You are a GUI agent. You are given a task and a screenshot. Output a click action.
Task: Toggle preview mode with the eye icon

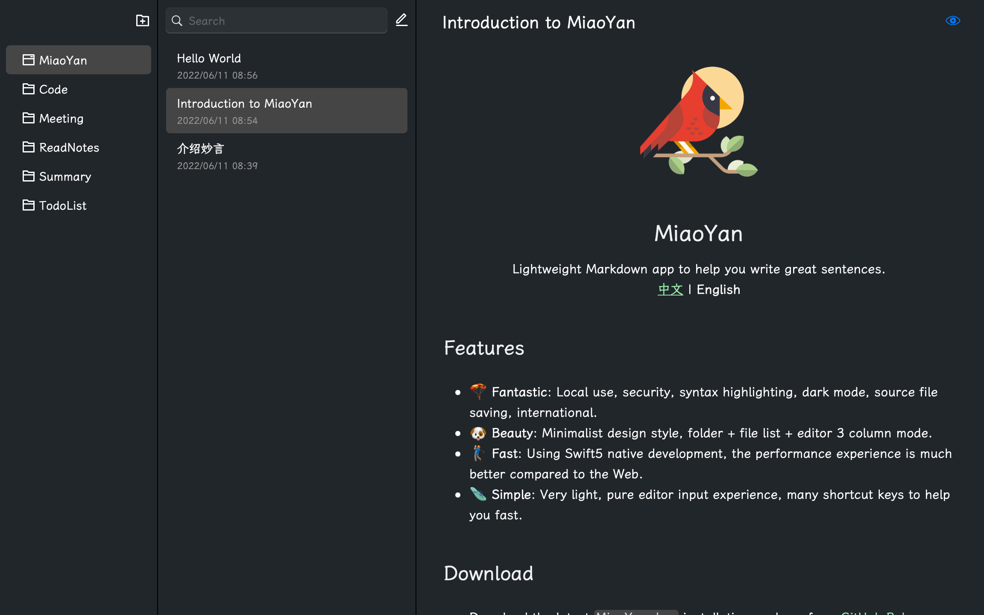tap(953, 20)
